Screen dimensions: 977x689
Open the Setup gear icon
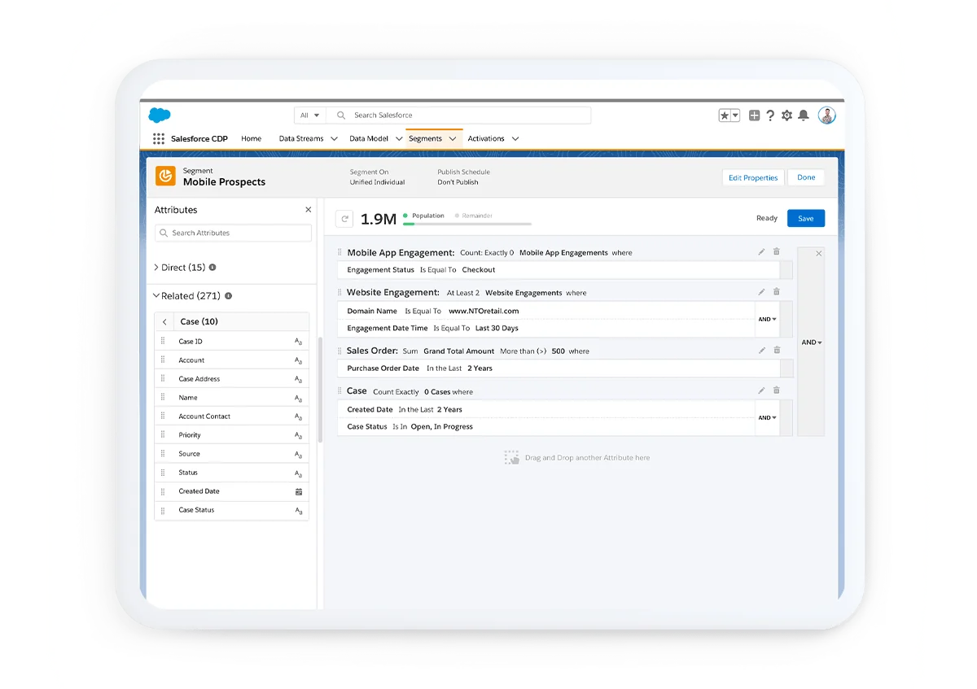[x=786, y=116]
